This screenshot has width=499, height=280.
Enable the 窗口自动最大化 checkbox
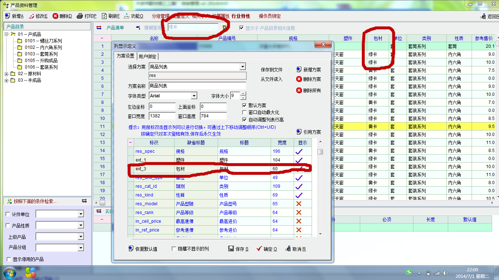point(244,112)
